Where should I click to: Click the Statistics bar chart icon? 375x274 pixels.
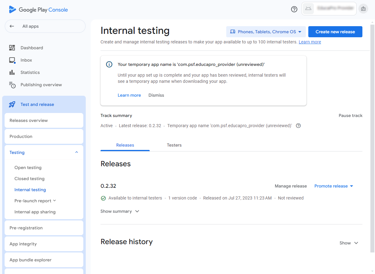point(12,72)
